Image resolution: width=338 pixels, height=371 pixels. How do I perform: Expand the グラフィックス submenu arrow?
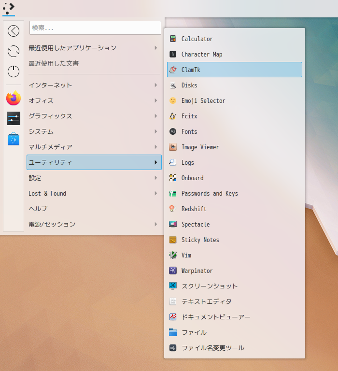pyautogui.click(x=156, y=116)
